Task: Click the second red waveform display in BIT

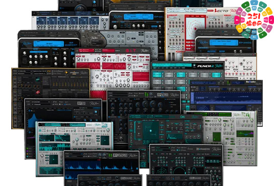Action: click(x=114, y=66)
